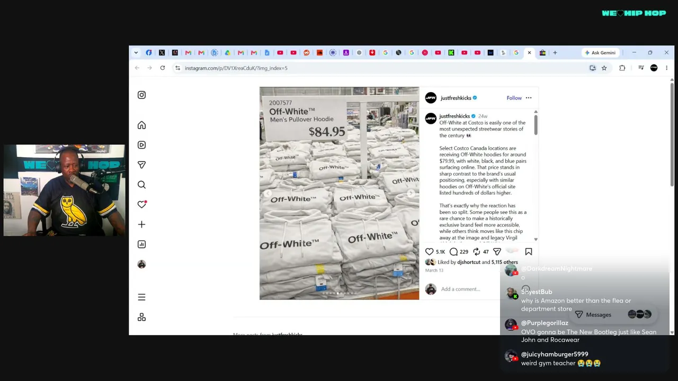View site information icon in address bar
The image size is (678, 381).
click(x=178, y=68)
